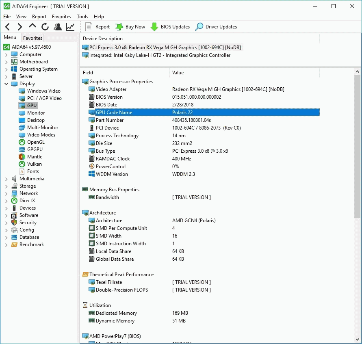Select the Windows Video icon in the tree
Screen dimensions: 362x344
(x=22, y=91)
